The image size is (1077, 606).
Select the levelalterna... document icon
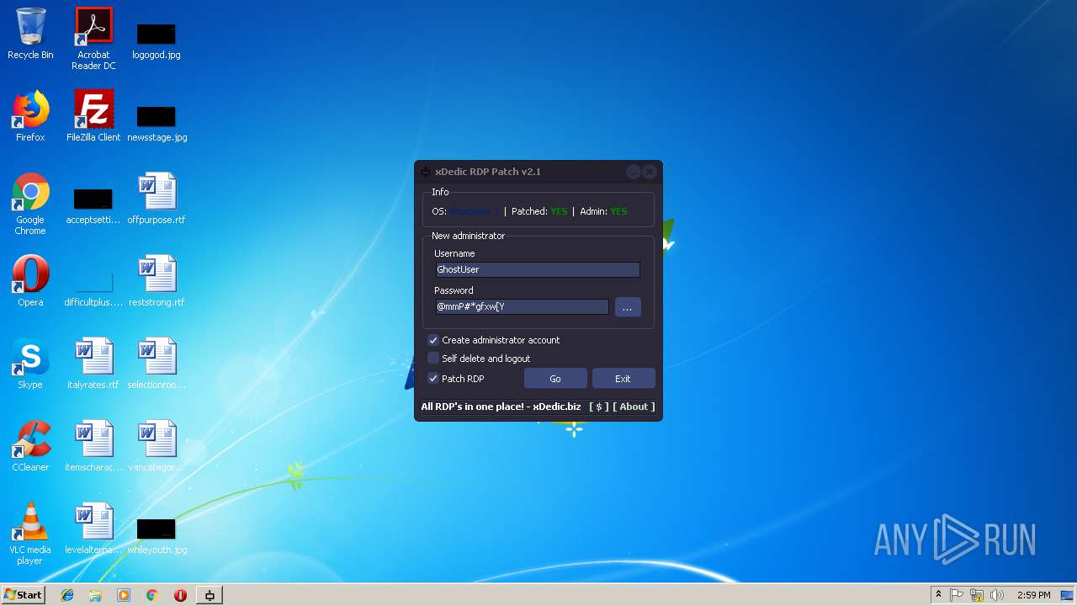pyautogui.click(x=93, y=529)
